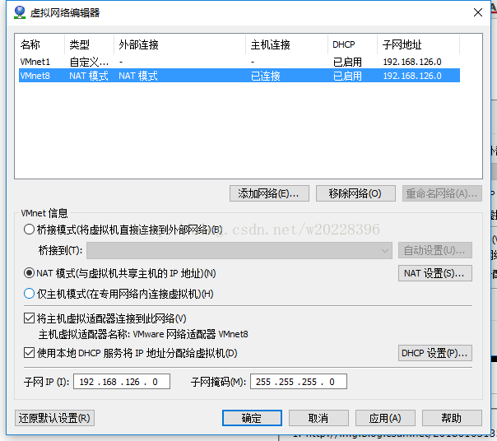Click the 名称 column header
This screenshot has width=497, height=441.
(x=41, y=44)
